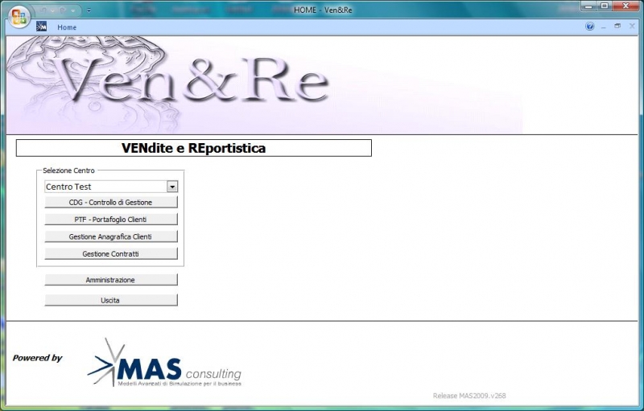The image size is (644, 411).
Task: Open the blue Help question mark icon
Action: pos(590,27)
